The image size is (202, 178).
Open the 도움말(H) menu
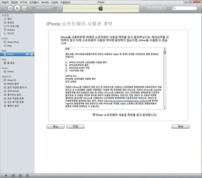(65, 2)
